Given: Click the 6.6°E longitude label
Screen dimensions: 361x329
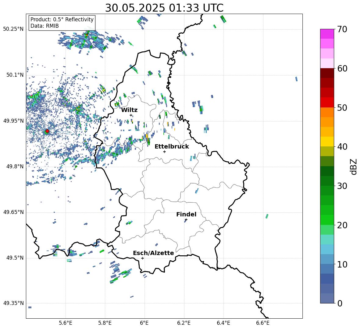Looking at the screenshot, I should tap(263, 323).
